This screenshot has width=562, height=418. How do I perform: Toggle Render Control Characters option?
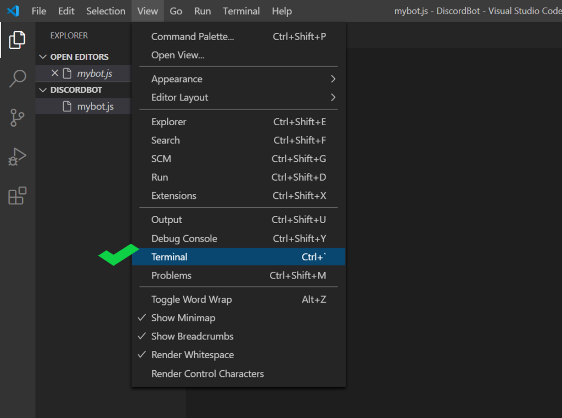(239, 374)
